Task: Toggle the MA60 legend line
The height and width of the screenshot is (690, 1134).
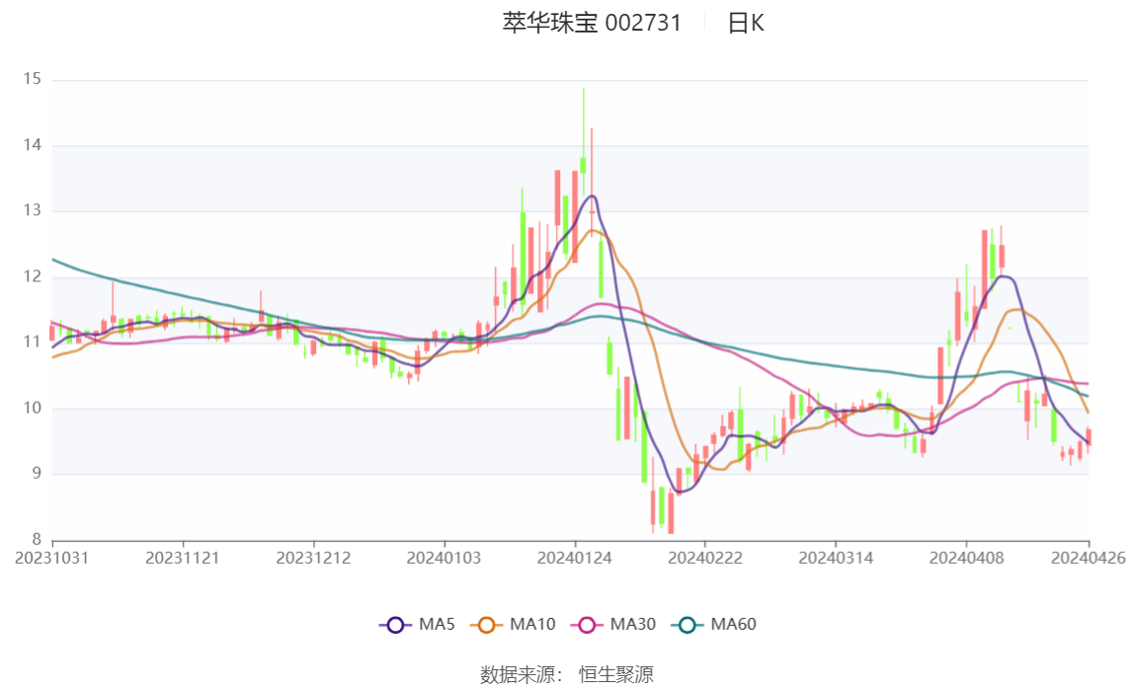Action: tap(714, 624)
